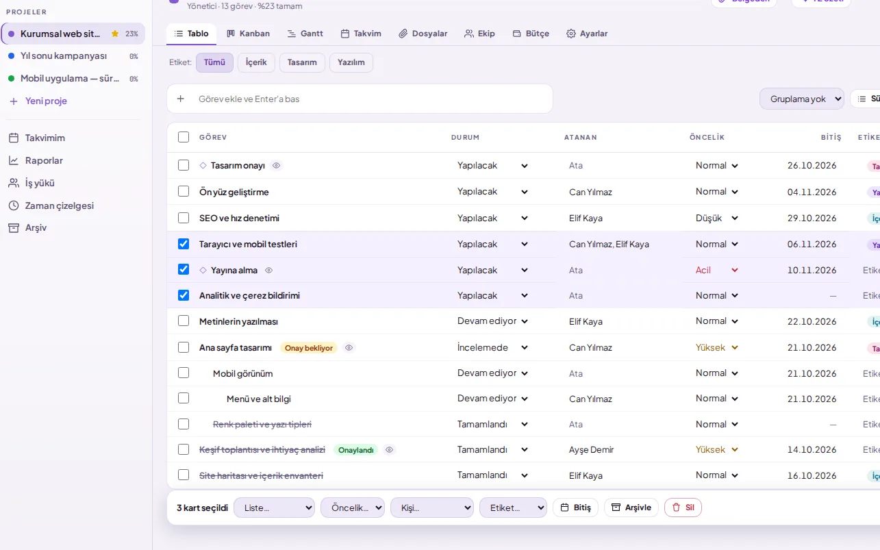Click Onay bekliyor badge on Ana sayfa tasarımı
Image resolution: width=880 pixels, height=550 pixels.
(309, 348)
